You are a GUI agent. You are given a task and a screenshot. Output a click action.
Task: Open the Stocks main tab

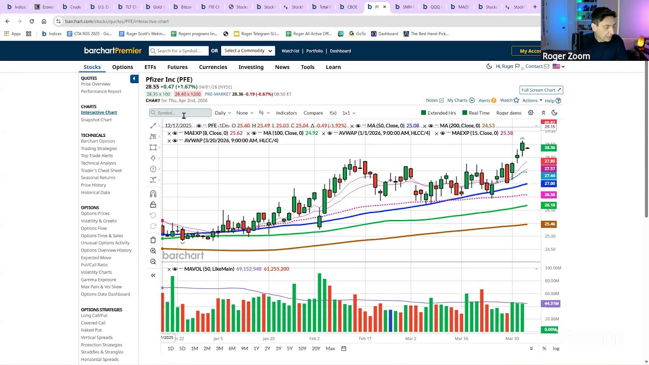[92, 67]
